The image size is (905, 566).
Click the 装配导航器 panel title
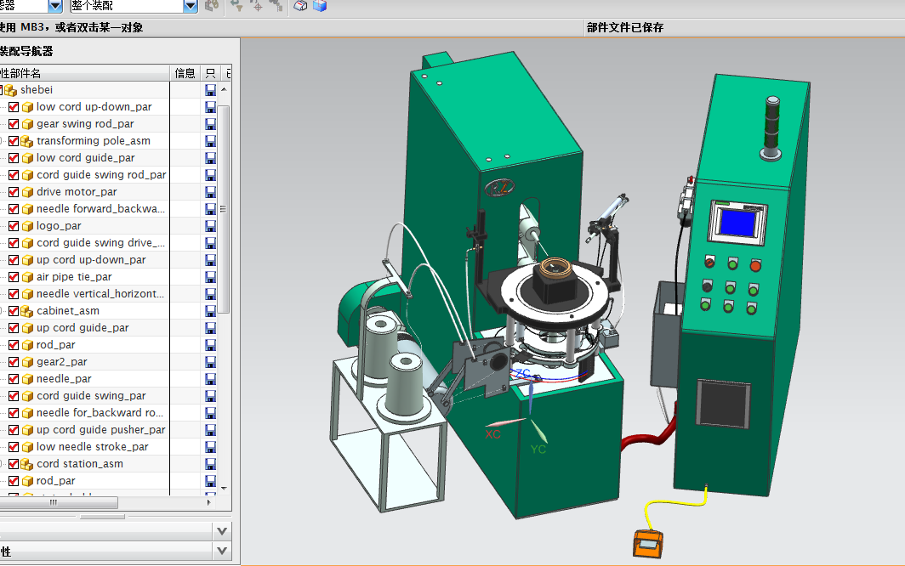(26, 51)
